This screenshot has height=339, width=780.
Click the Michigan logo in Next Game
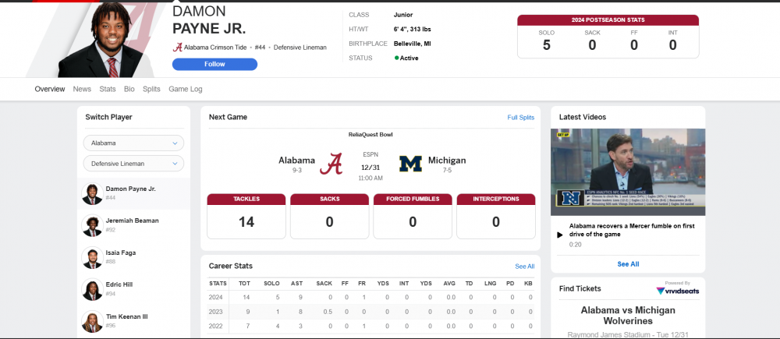pyautogui.click(x=410, y=164)
